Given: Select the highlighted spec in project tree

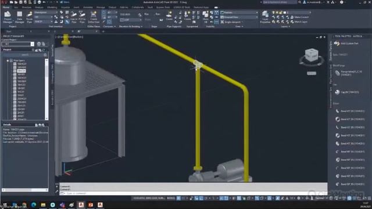Looking at the screenshot, I should 22,71.
